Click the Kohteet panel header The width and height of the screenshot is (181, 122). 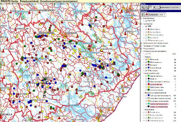(161, 11)
